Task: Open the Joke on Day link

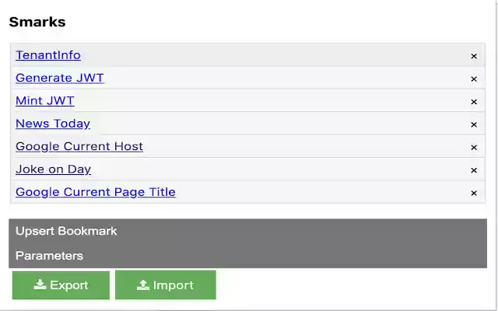Action: click(53, 169)
